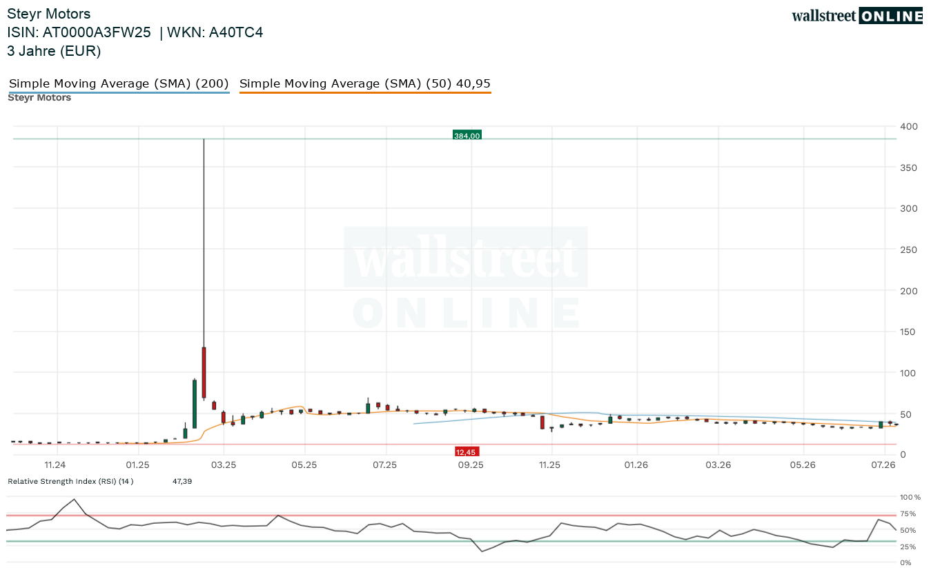Click the 3 Jahre (EUR) label

[x=54, y=51]
